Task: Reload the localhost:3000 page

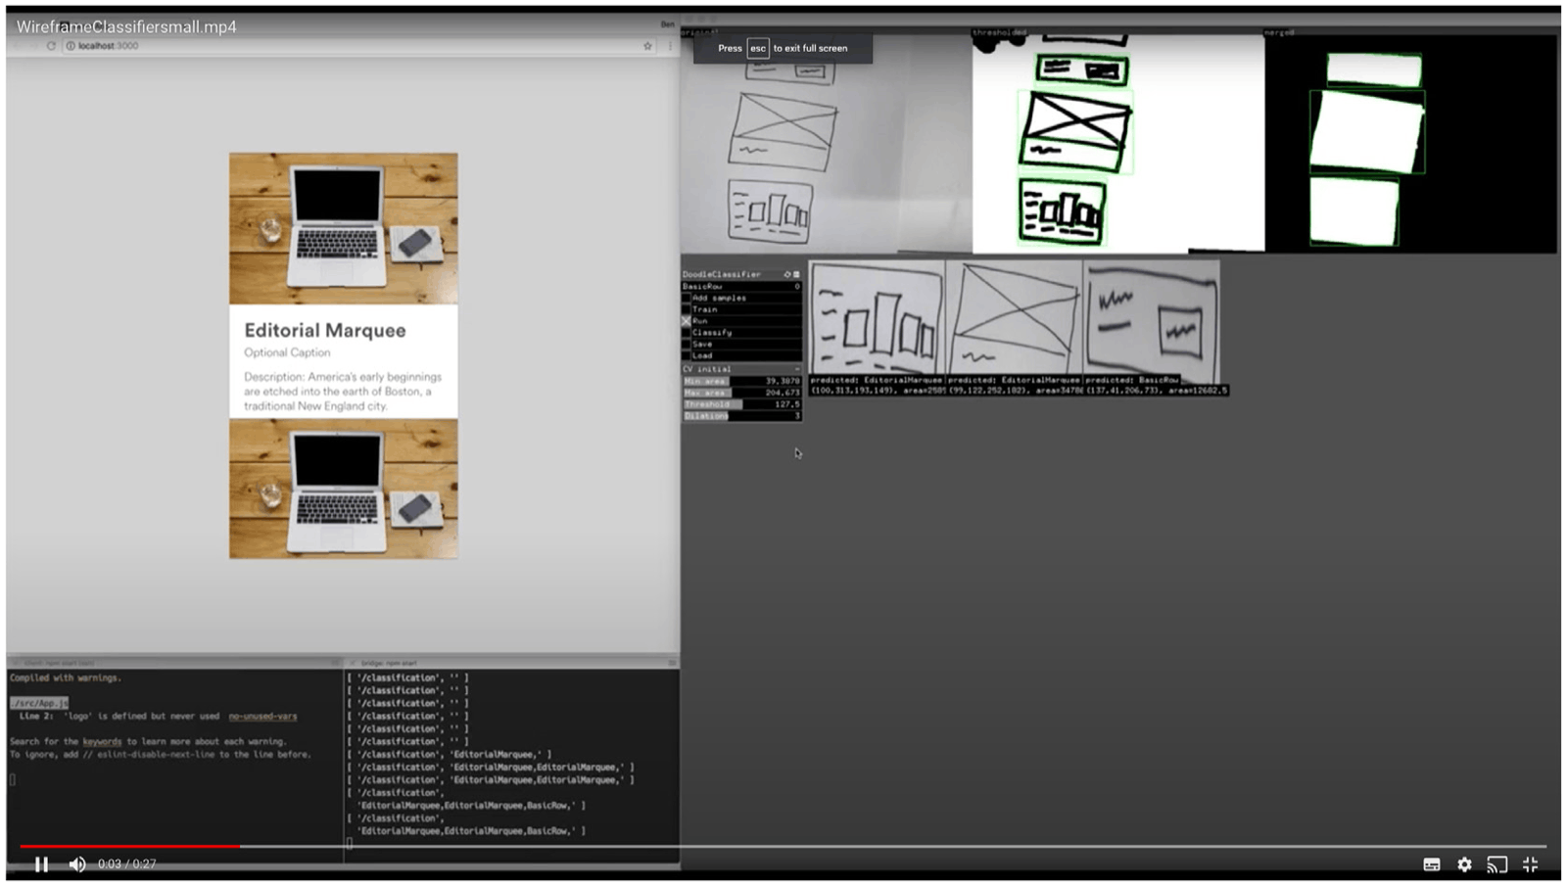Action: [51, 46]
